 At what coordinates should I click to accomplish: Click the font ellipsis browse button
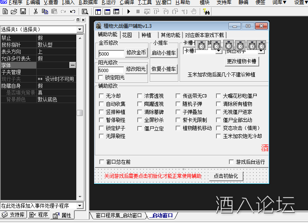tap(72, 65)
